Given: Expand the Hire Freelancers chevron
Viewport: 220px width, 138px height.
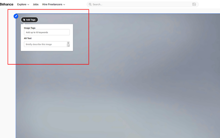Looking at the screenshot, I should click(64, 4).
